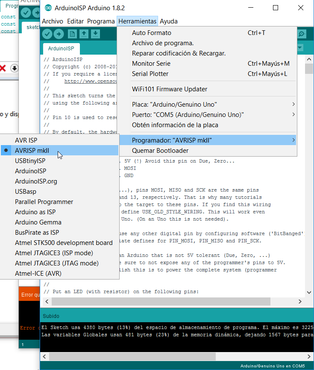Click editor horizontal scroll right arrow
This screenshot has width=314, height=370.
pos(300,301)
